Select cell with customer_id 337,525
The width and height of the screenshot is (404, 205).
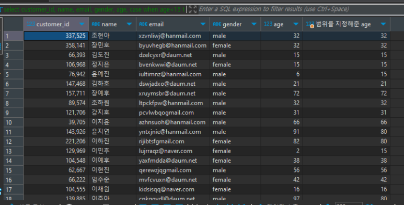click(x=56, y=36)
